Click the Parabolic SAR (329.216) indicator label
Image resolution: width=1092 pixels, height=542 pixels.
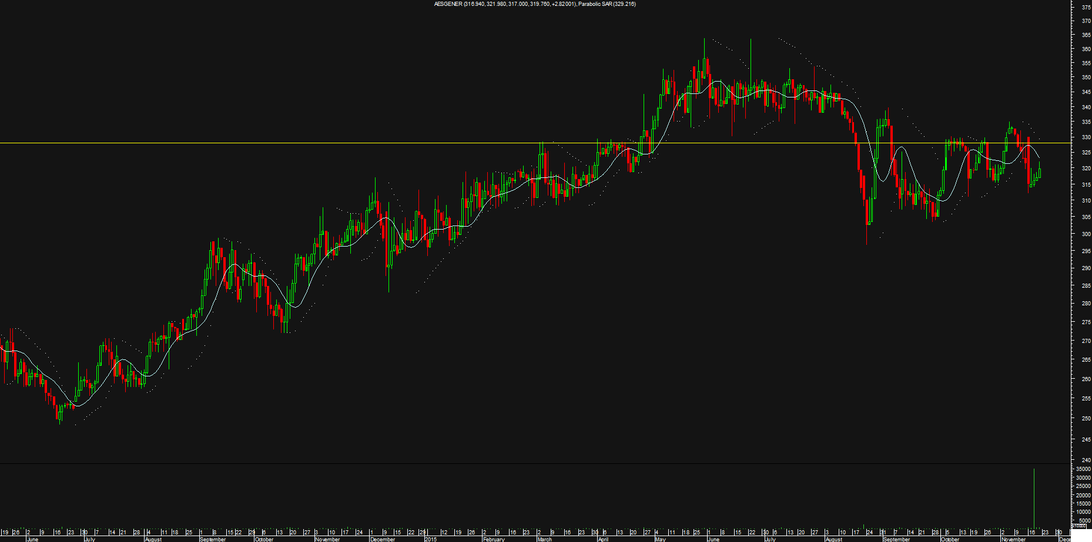coord(607,4)
